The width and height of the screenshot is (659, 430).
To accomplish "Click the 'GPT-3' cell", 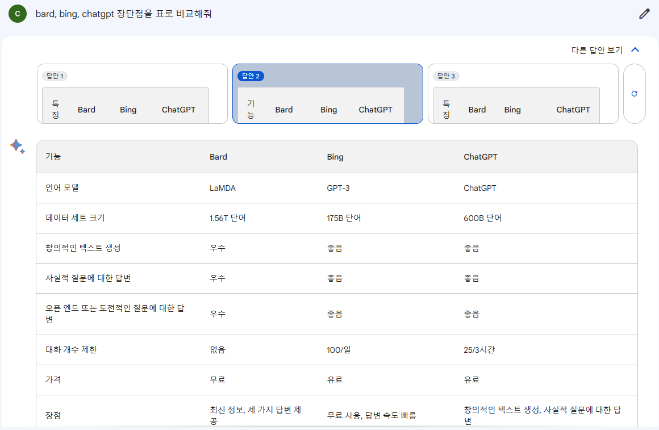I will tap(339, 188).
